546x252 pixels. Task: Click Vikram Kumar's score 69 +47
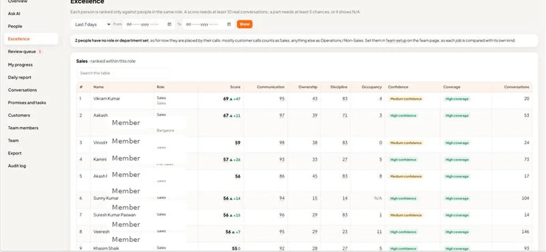(x=232, y=99)
